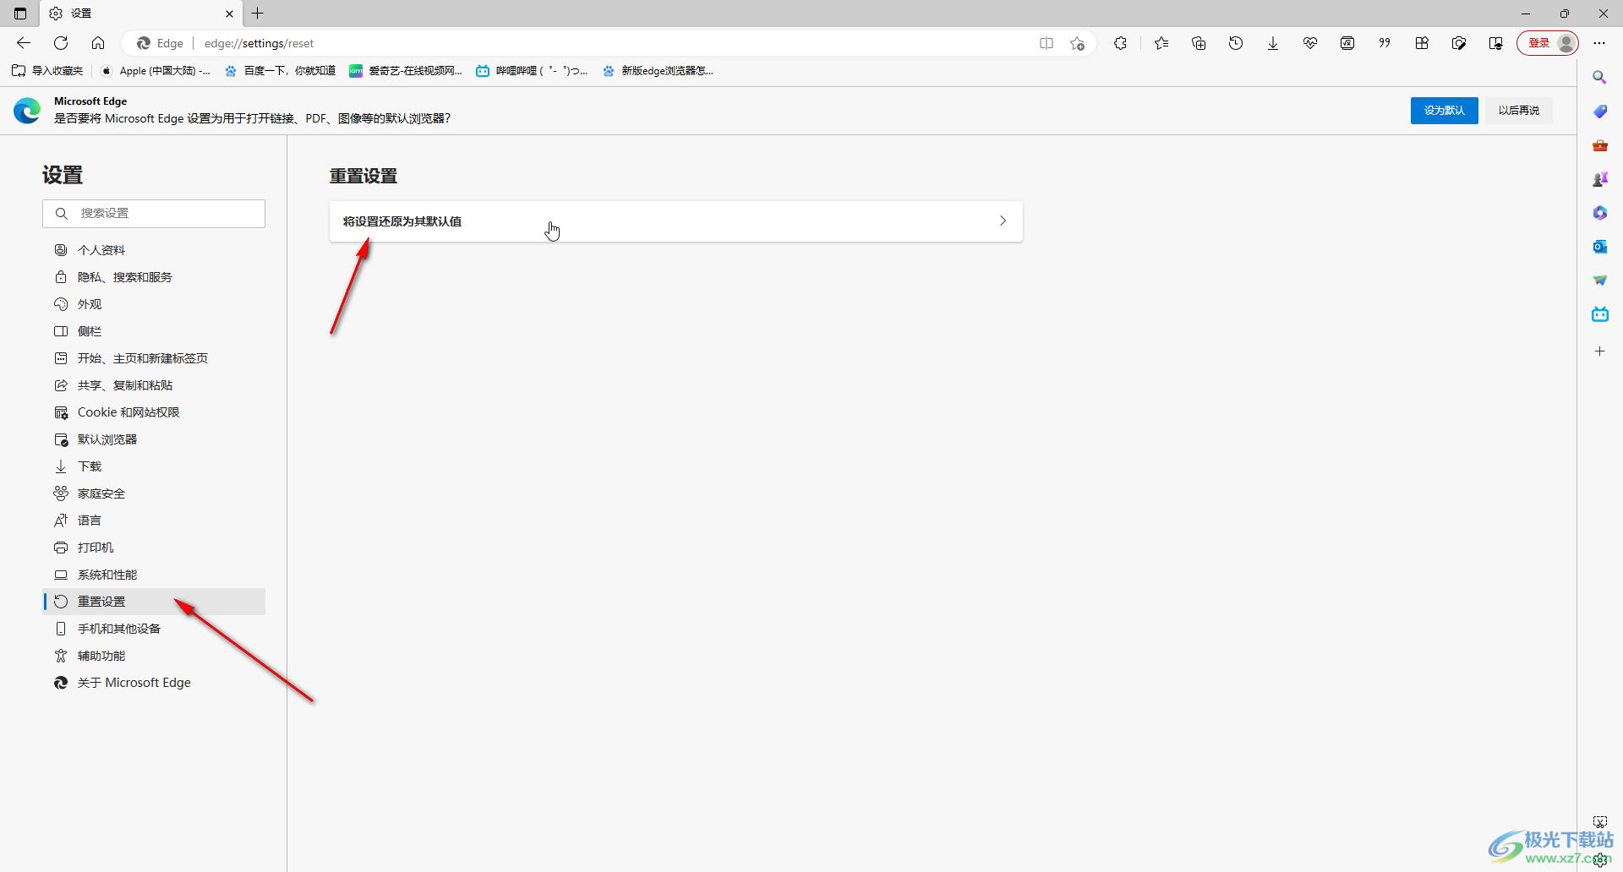The height and width of the screenshot is (872, 1623).
Task: Select 重置设置 in settings sidebar
Action: click(x=154, y=602)
